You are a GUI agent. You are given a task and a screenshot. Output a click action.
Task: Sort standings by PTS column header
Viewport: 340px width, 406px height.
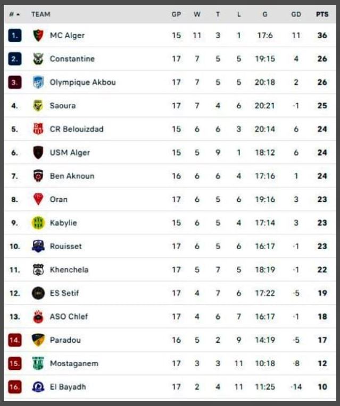coord(322,14)
